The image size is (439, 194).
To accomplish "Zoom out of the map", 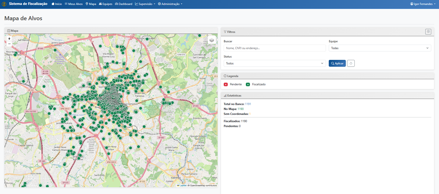I will click(9, 44).
